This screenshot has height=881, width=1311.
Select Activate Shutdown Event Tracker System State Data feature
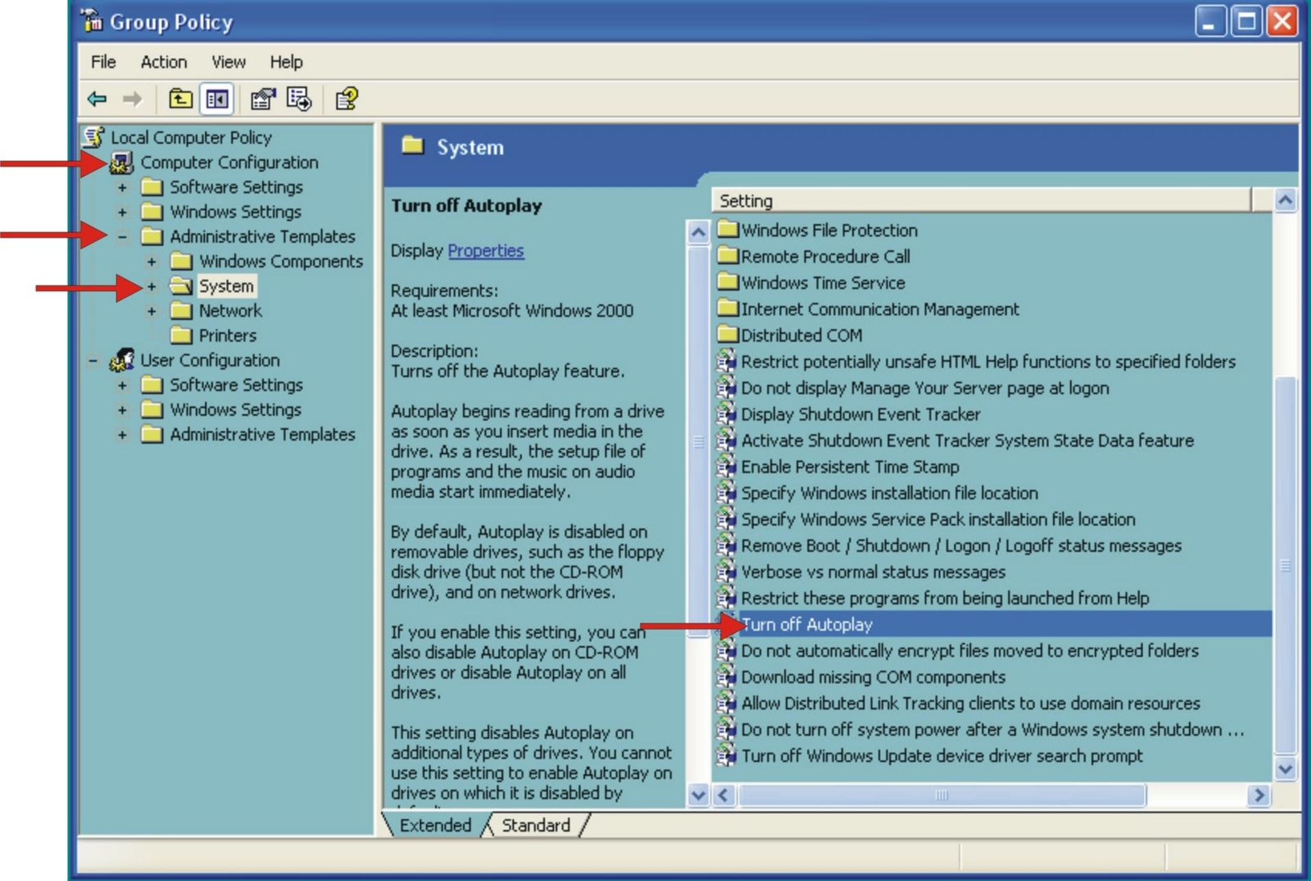[x=967, y=440]
